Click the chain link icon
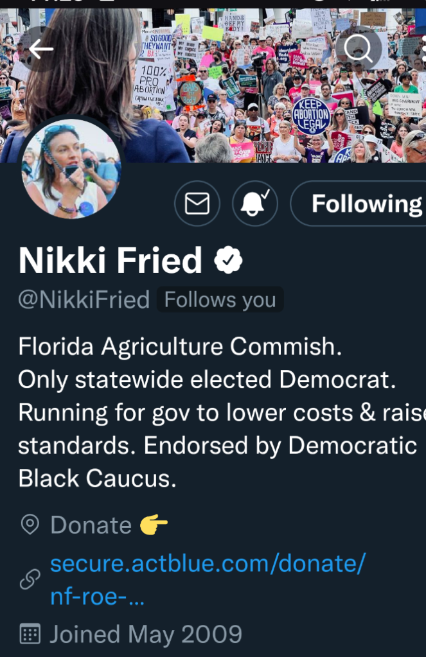Image resolution: width=426 pixels, height=657 pixels. point(30,580)
